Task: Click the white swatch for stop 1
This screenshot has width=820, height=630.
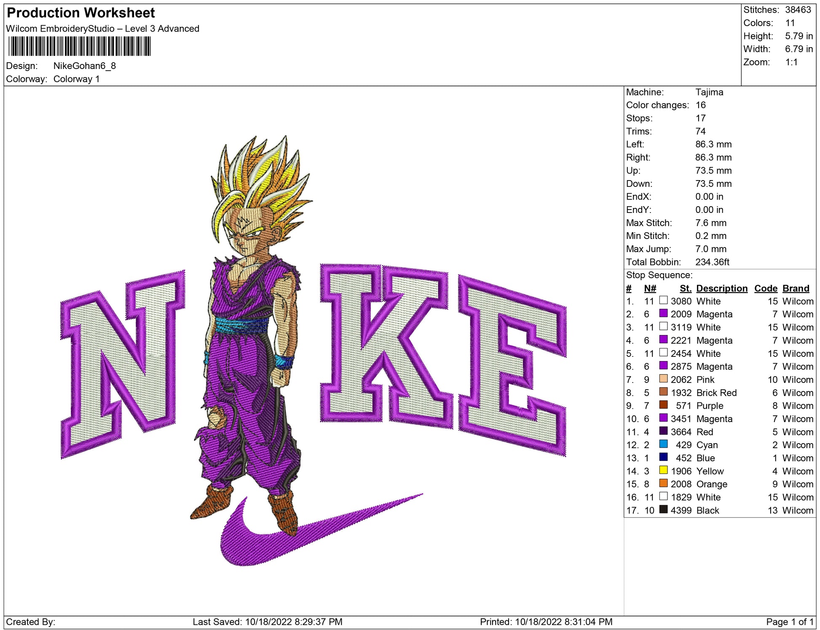Action: point(663,300)
